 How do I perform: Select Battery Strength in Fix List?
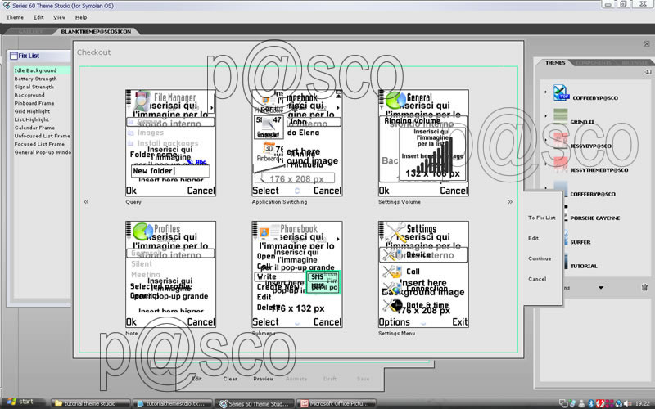(x=35, y=79)
